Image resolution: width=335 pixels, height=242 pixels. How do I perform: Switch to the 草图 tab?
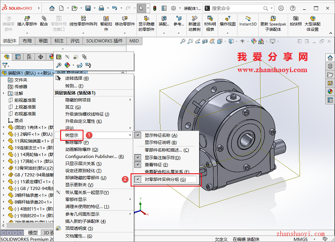(43, 41)
